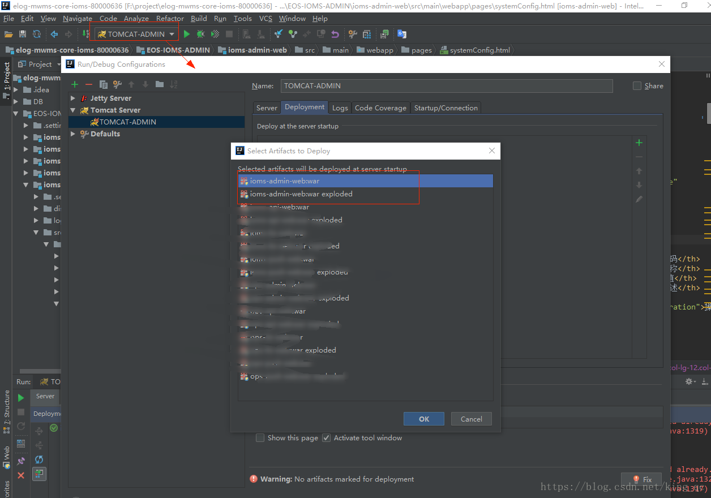Select the ioms-admin-web:war artifact
Screen dimensions: 711x498
click(x=365, y=181)
